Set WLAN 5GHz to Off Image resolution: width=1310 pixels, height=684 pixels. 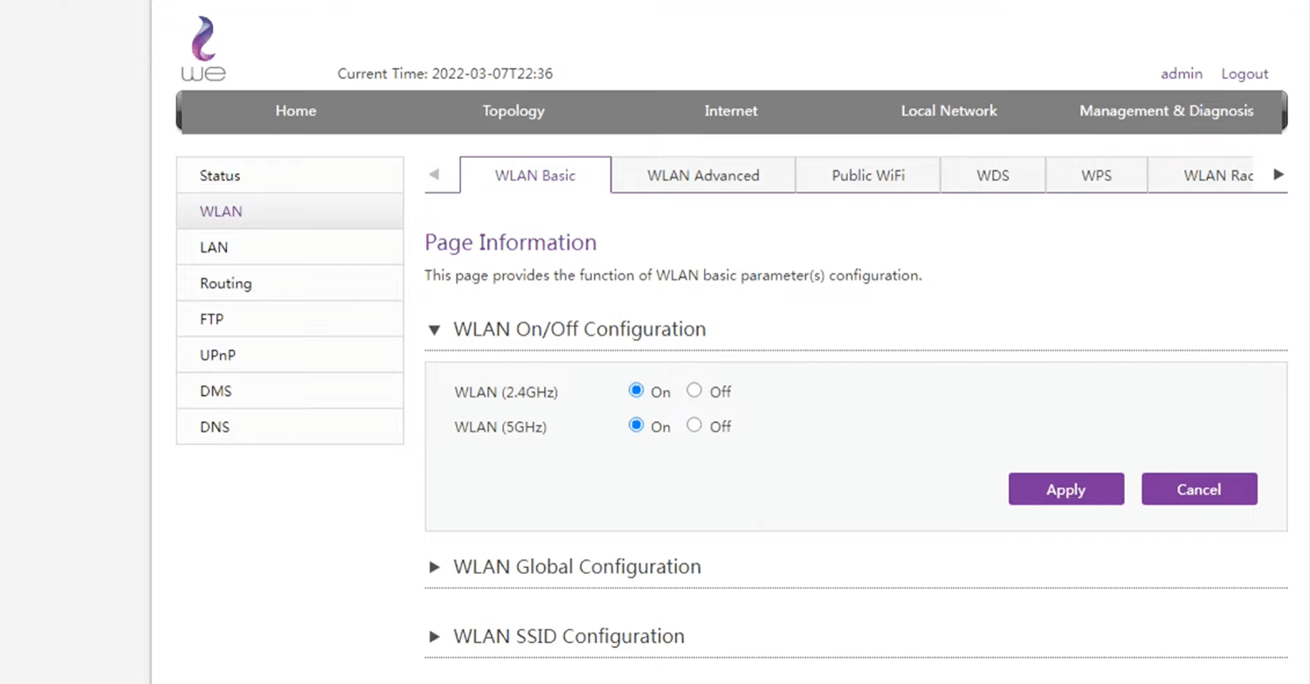point(694,425)
